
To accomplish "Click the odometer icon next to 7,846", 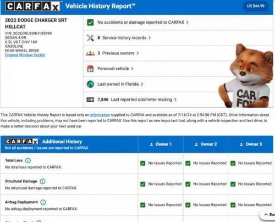I will click(90, 99).
